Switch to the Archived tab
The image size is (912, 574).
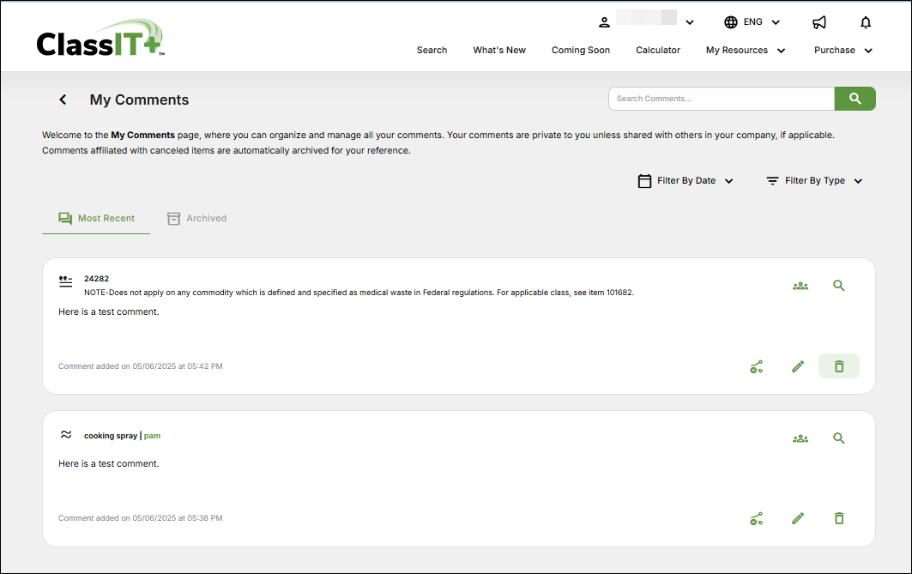[197, 218]
